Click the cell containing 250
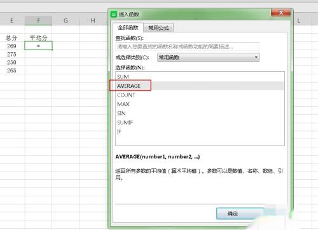The height and width of the screenshot is (230, 318). tap(11, 62)
